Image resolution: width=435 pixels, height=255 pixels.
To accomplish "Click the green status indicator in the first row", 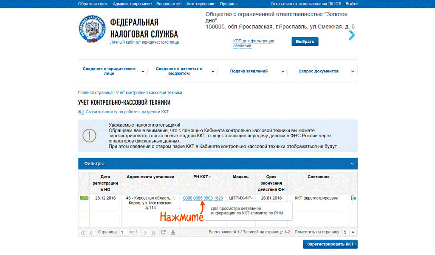I will pos(85,198).
